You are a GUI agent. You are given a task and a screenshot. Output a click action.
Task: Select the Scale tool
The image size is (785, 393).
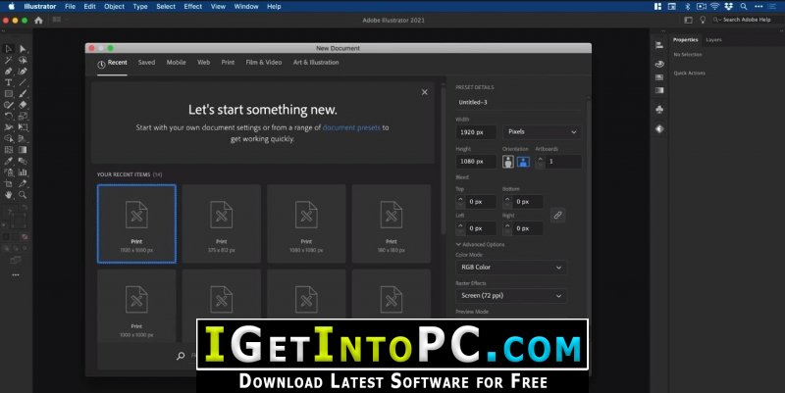click(23, 116)
